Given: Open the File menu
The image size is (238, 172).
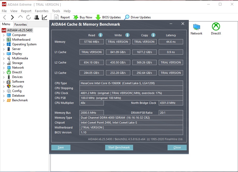Looking at the screenshot, I should coord(4,11).
